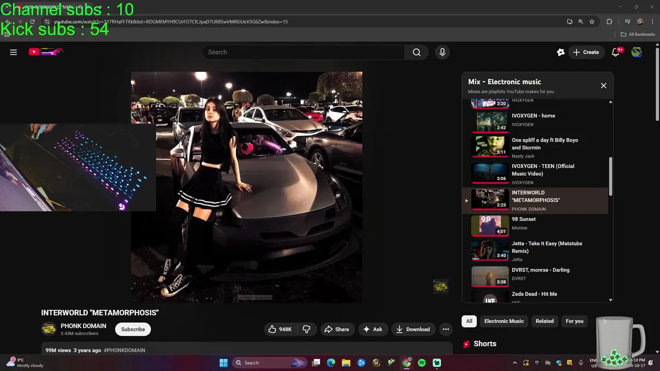Screen dimensions: 660x371
Task: Play Jetta - Take It Easy (Matstubs Remix)
Action: tap(536, 251)
